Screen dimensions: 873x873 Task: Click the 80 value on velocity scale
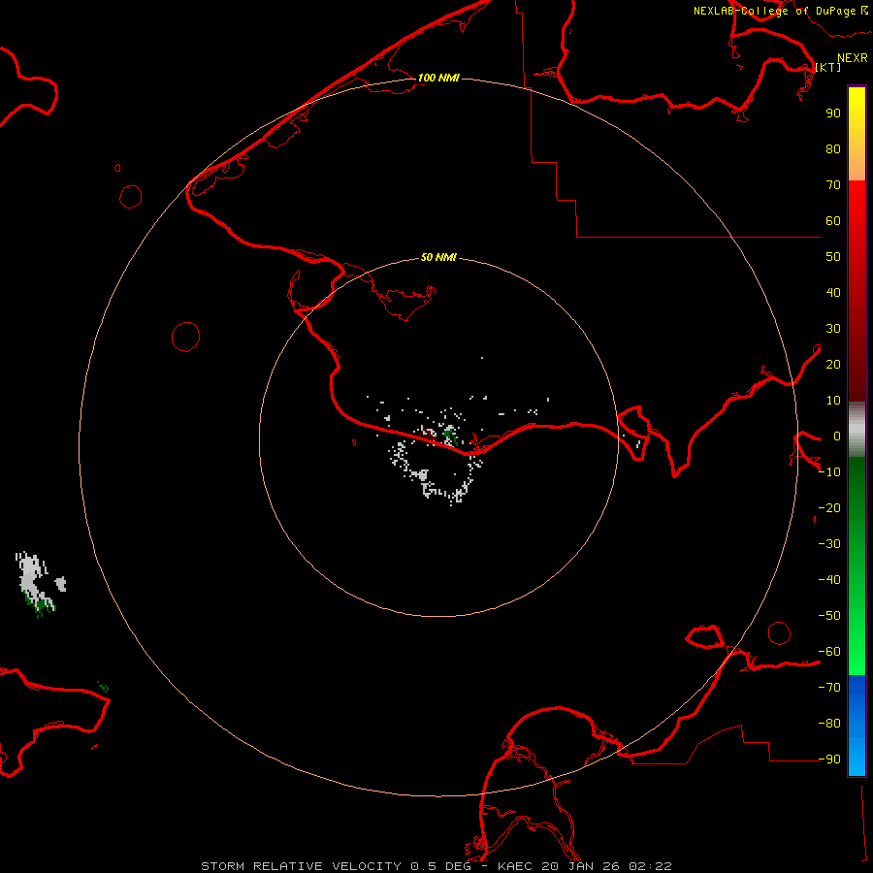(833, 148)
